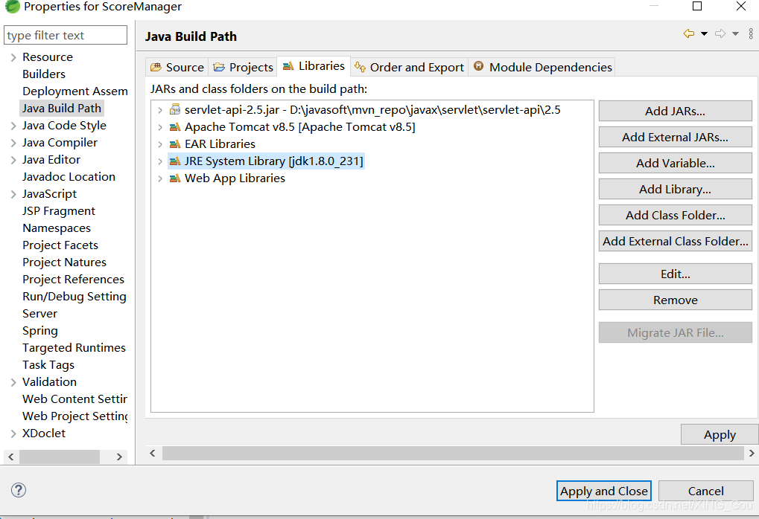Expand the XDoclet node
759x519 pixels.
click(13, 433)
